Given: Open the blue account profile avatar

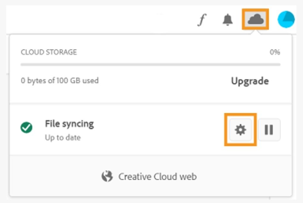Looking at the screenshot, I should [x=286, y=19].
